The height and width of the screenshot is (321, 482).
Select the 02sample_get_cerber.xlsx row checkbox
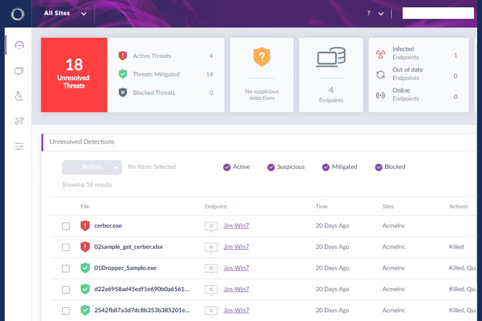click(66, 247)
